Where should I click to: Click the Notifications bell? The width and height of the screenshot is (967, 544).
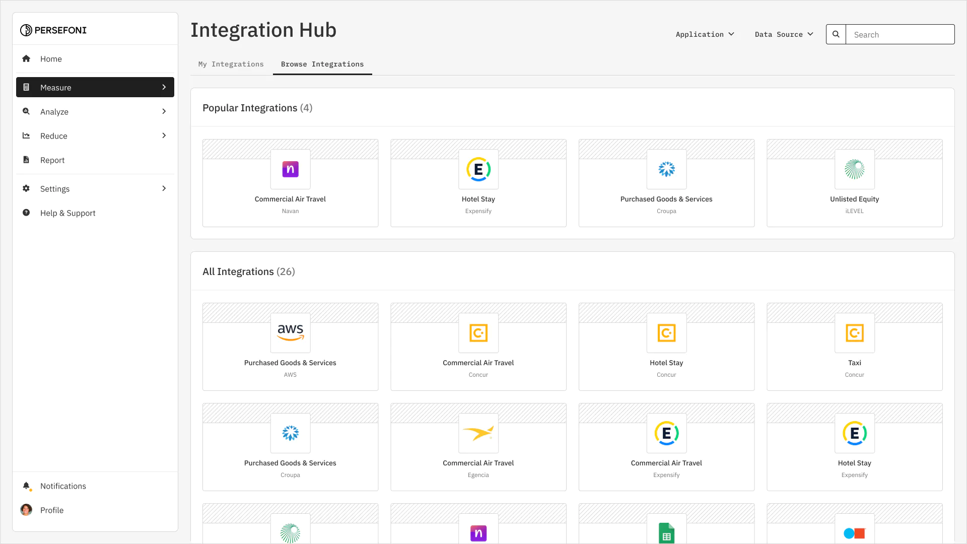pos(26,486)
